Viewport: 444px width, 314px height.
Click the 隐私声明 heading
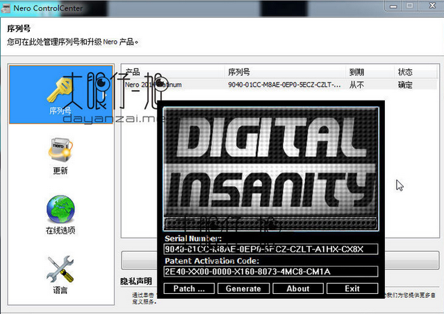(x=136, y=281)
